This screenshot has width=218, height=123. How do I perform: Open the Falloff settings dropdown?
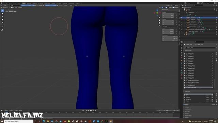[71, 5]
